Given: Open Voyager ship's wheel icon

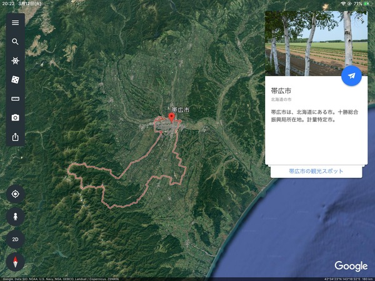Looking at the screenshot, I should (15, 61).
